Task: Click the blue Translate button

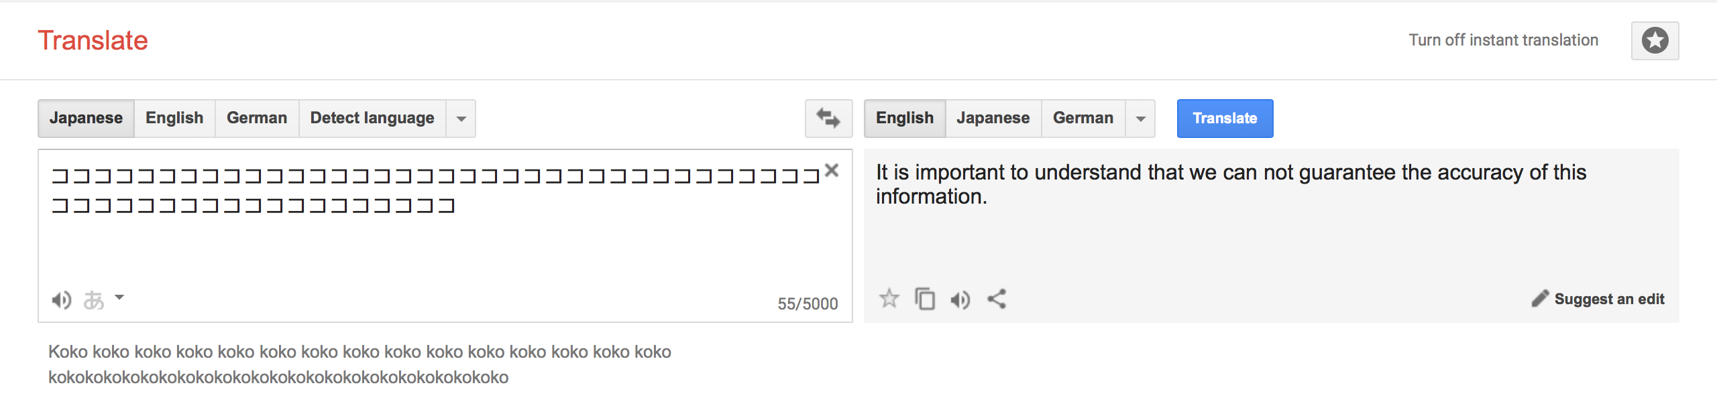Action: (x=1225, y=119)
